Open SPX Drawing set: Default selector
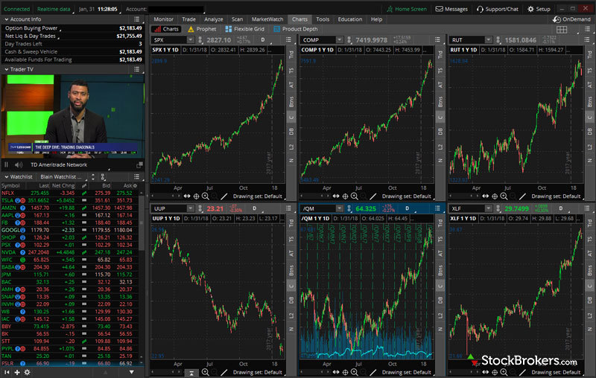The height and width of the screenshot is (378, 596). (x=257, y=196)
